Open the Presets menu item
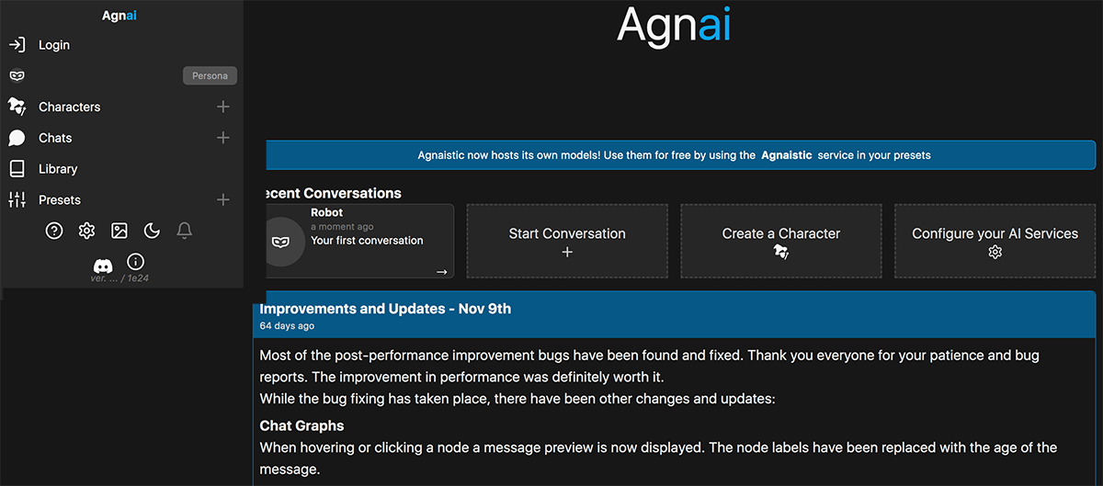The image size is (1103, 486). 60,199
